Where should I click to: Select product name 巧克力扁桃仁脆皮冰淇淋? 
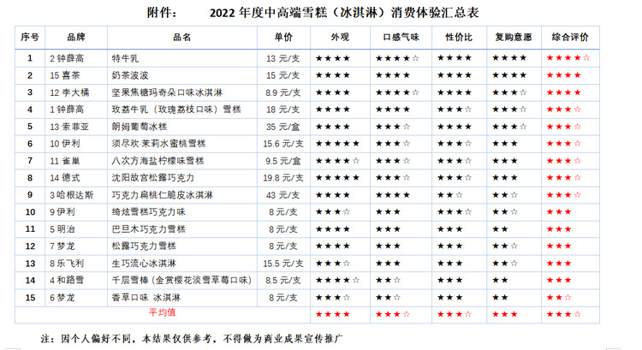pyautogui.click(x=163, y=195)
